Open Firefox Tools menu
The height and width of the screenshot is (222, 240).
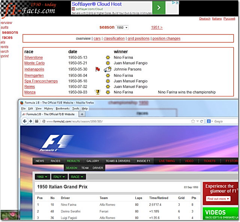pyautogui.click(x=76, y=108)
